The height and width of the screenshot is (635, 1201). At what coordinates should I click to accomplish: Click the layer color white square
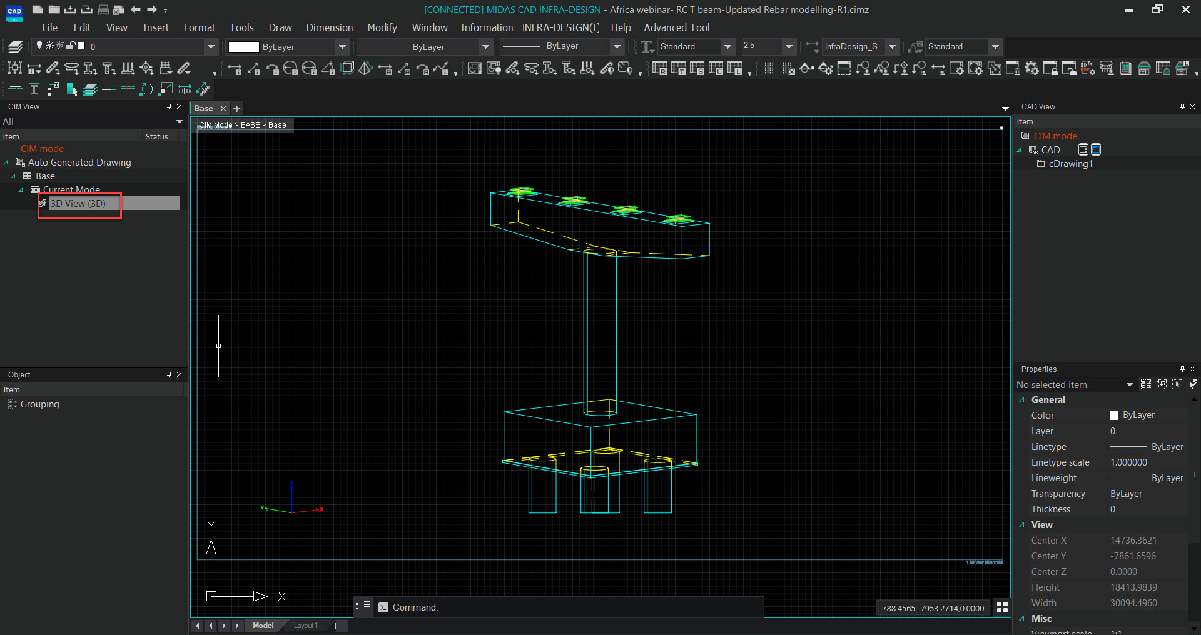click(81, 46)
